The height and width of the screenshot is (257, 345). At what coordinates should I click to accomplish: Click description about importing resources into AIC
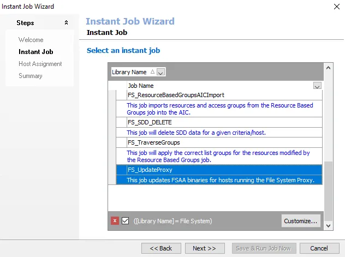(219, 109)
